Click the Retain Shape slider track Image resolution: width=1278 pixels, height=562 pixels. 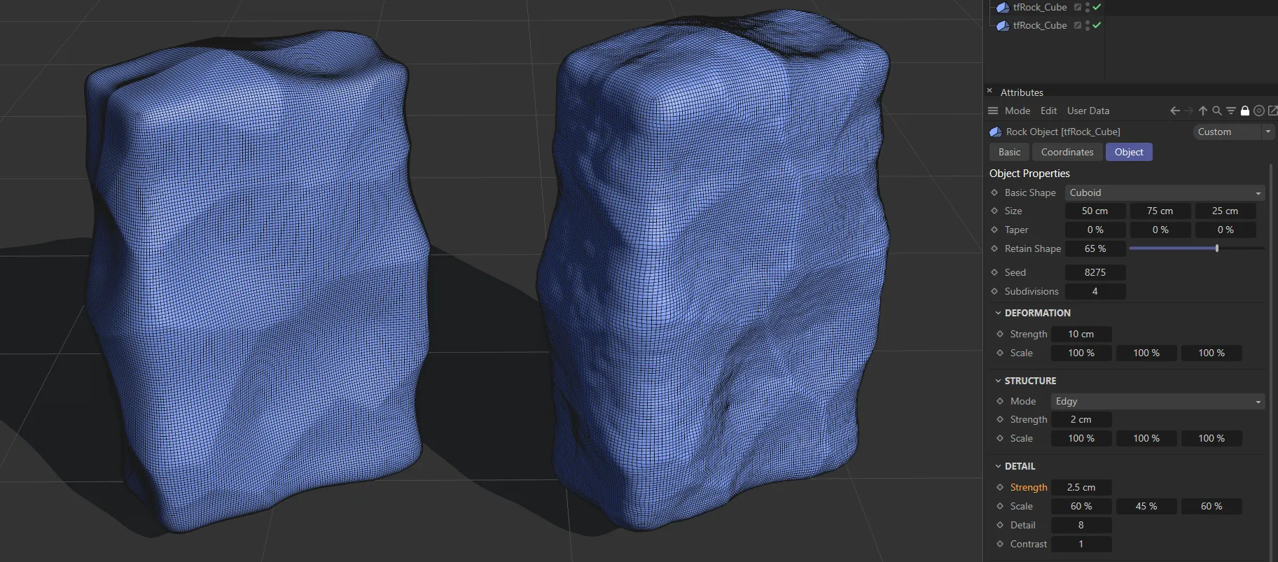[x=1197, y=248]
